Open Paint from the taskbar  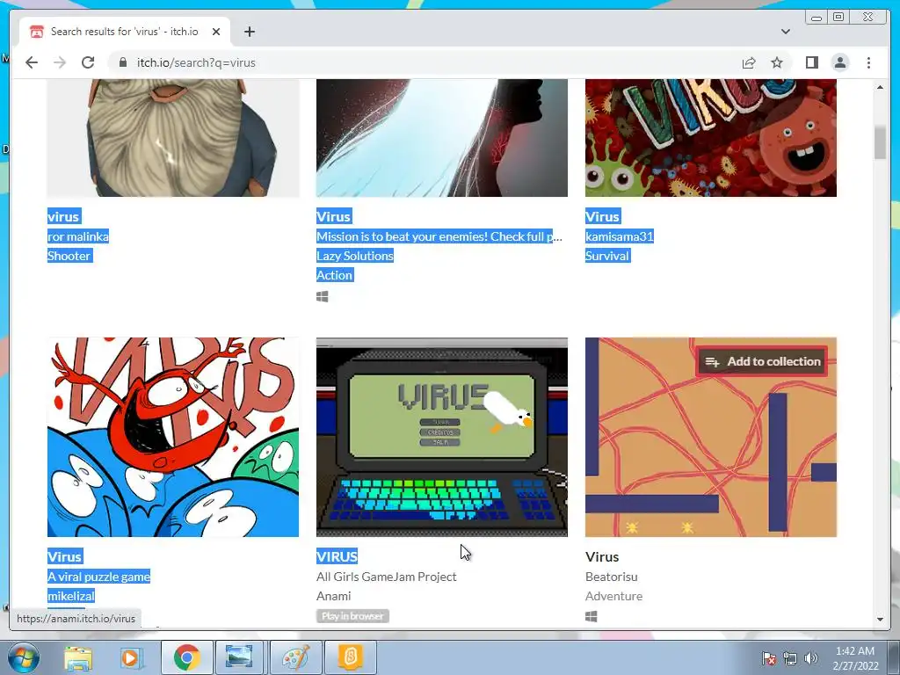(295, 657)
